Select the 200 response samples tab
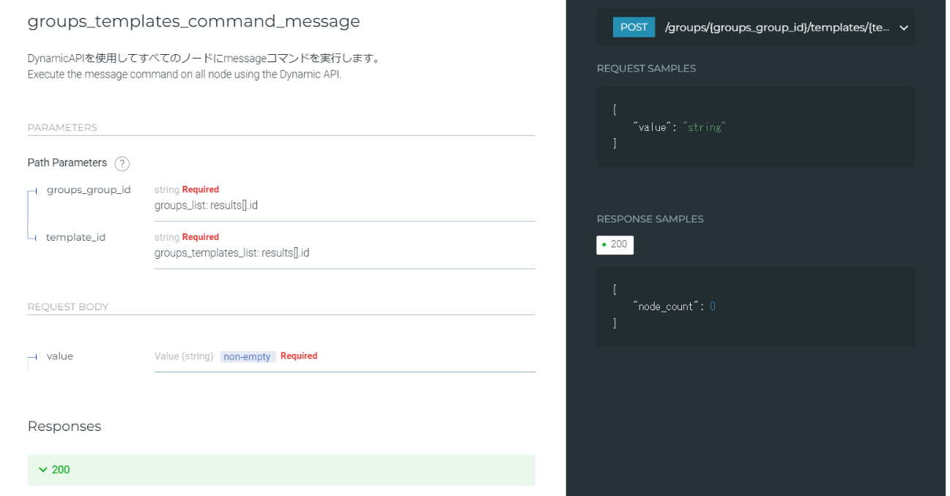 click(x=615, y=244)
